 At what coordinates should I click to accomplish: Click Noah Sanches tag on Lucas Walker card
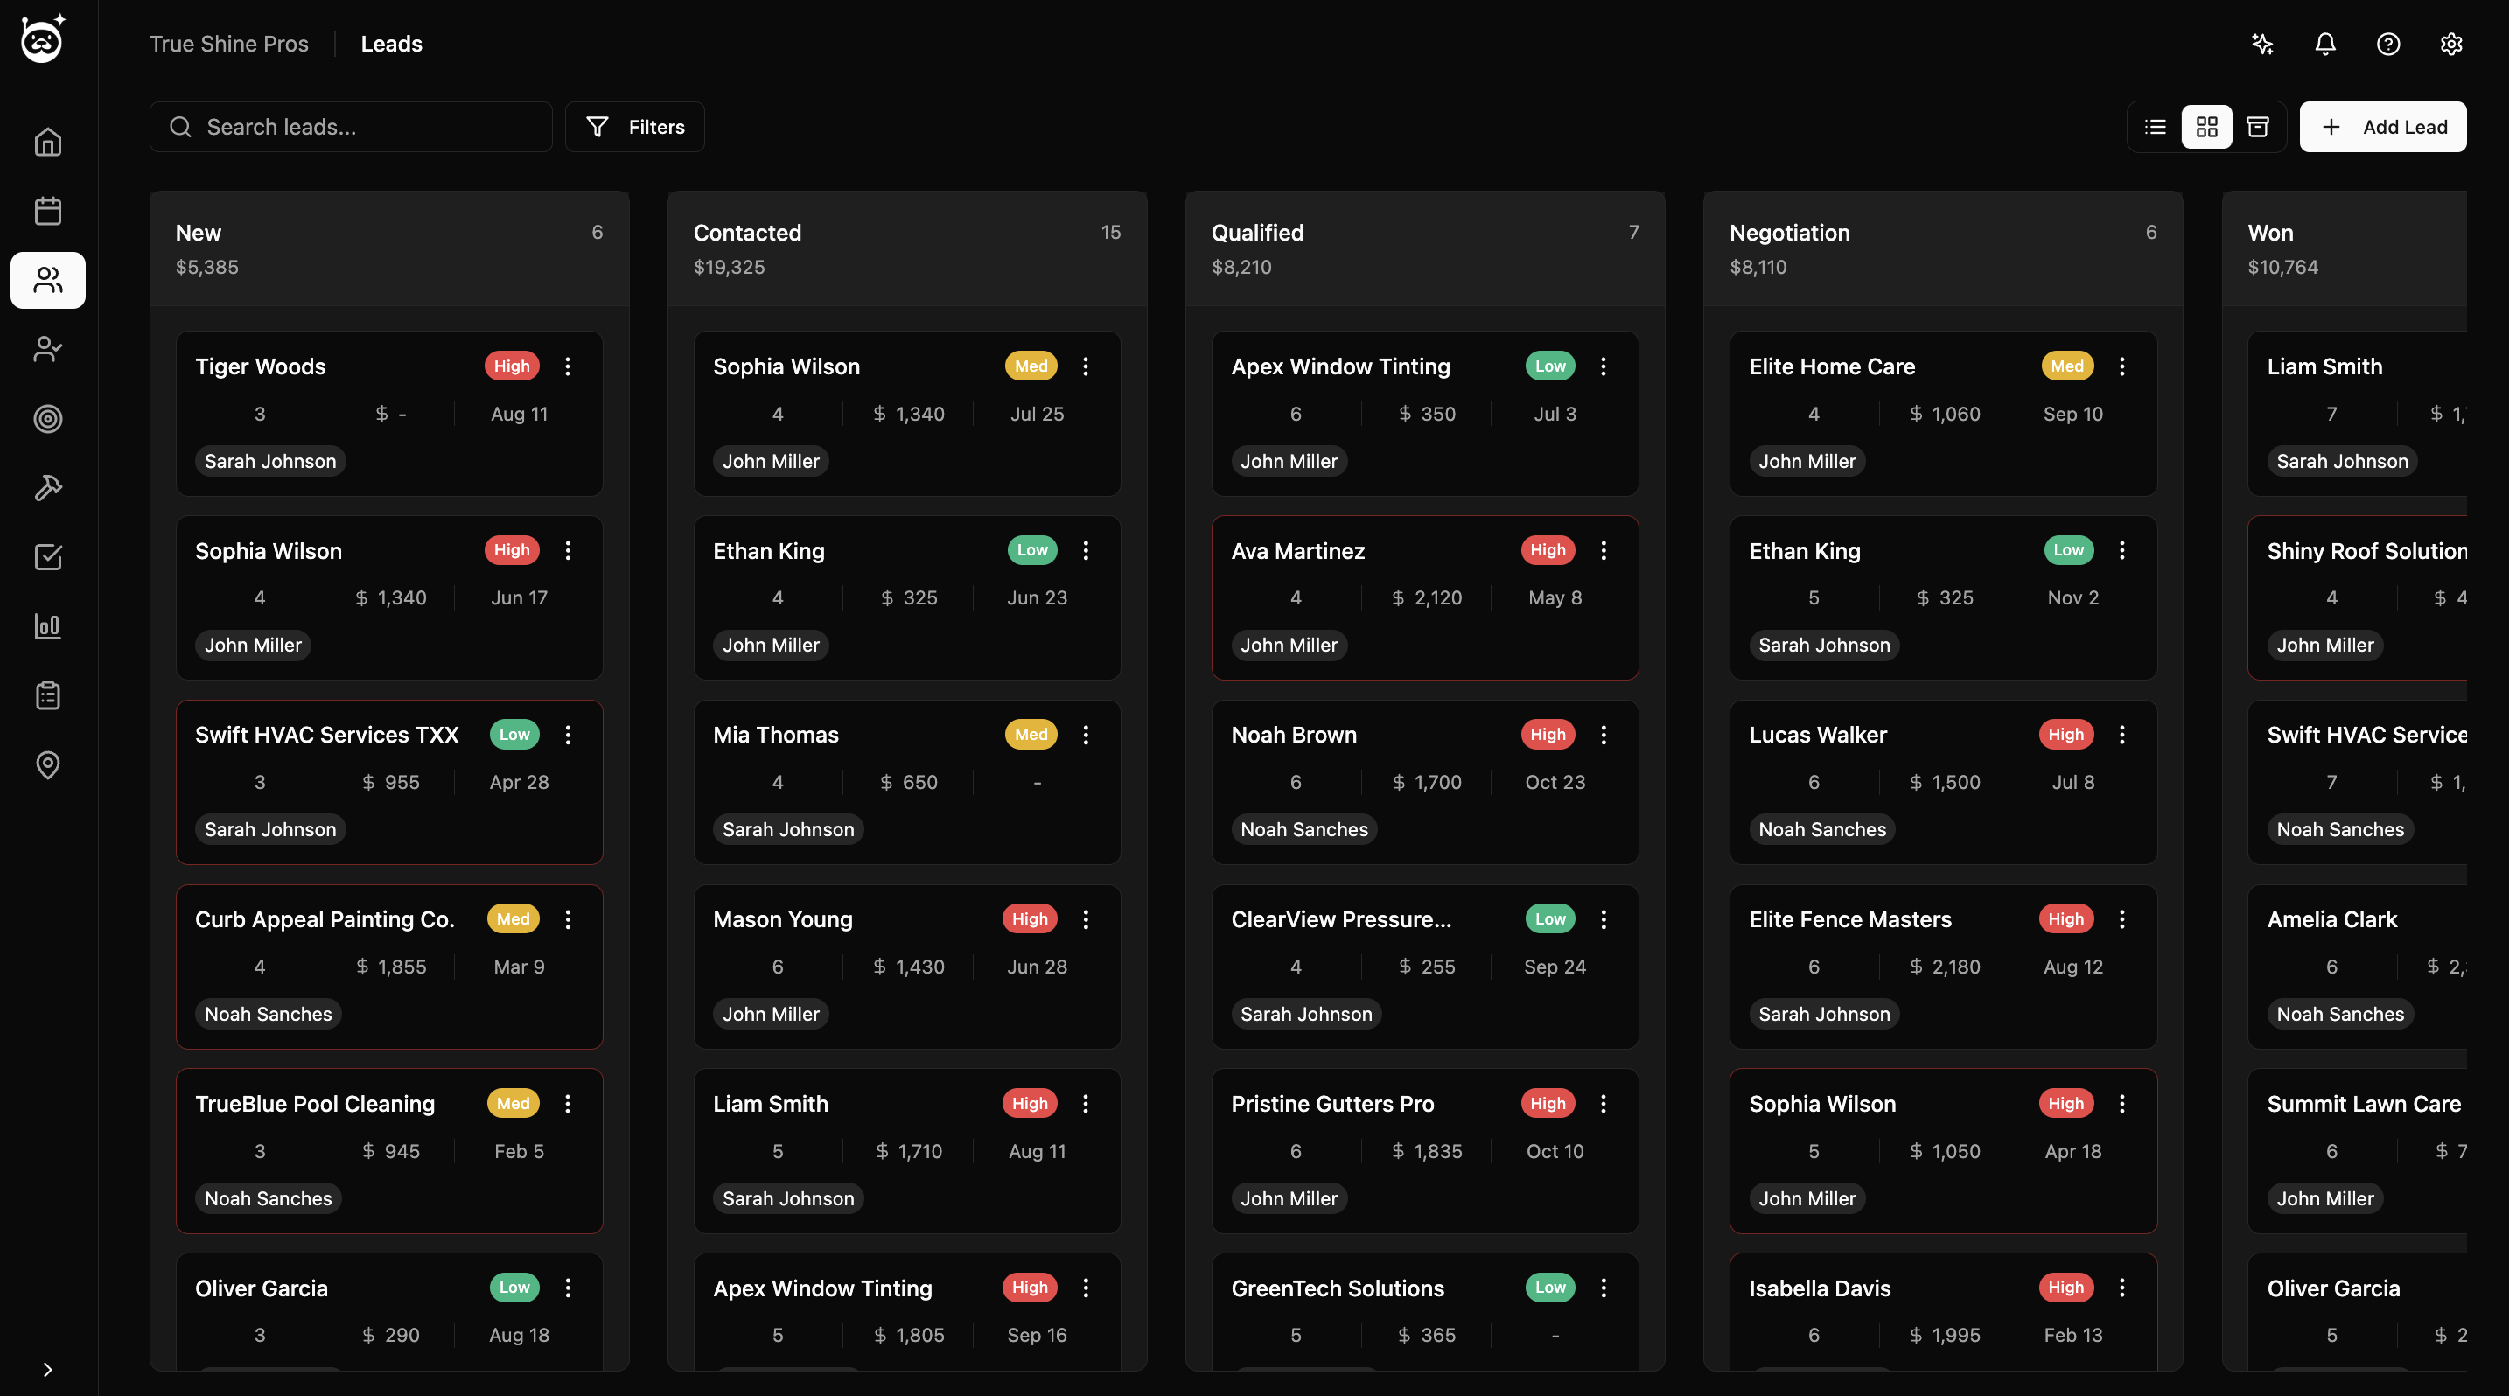pos(1822,829)
